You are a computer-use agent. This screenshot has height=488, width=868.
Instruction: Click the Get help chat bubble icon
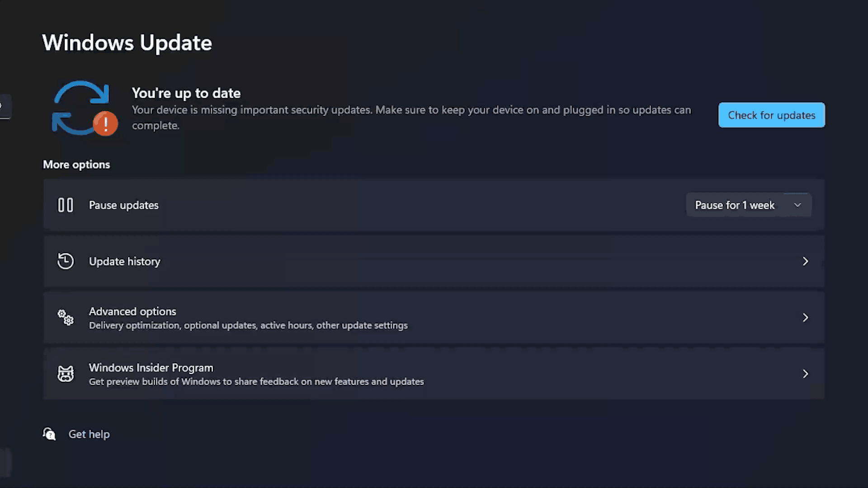[x=49, y=434]
